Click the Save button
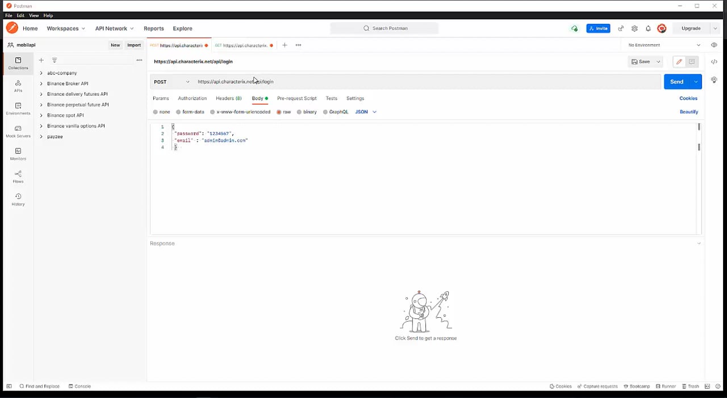The image size is (727, 398). pyautogui.click(x=641, y=61)
